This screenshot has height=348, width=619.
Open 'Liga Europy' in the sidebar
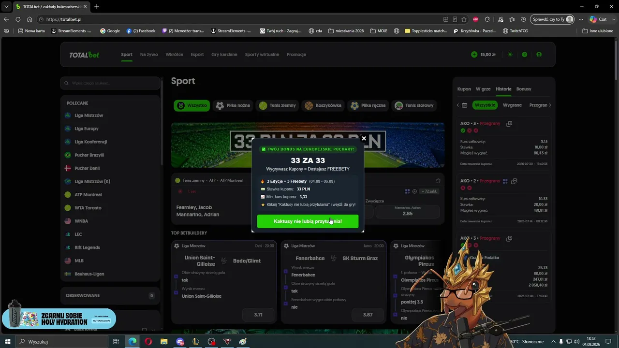[x=86, y=129]
